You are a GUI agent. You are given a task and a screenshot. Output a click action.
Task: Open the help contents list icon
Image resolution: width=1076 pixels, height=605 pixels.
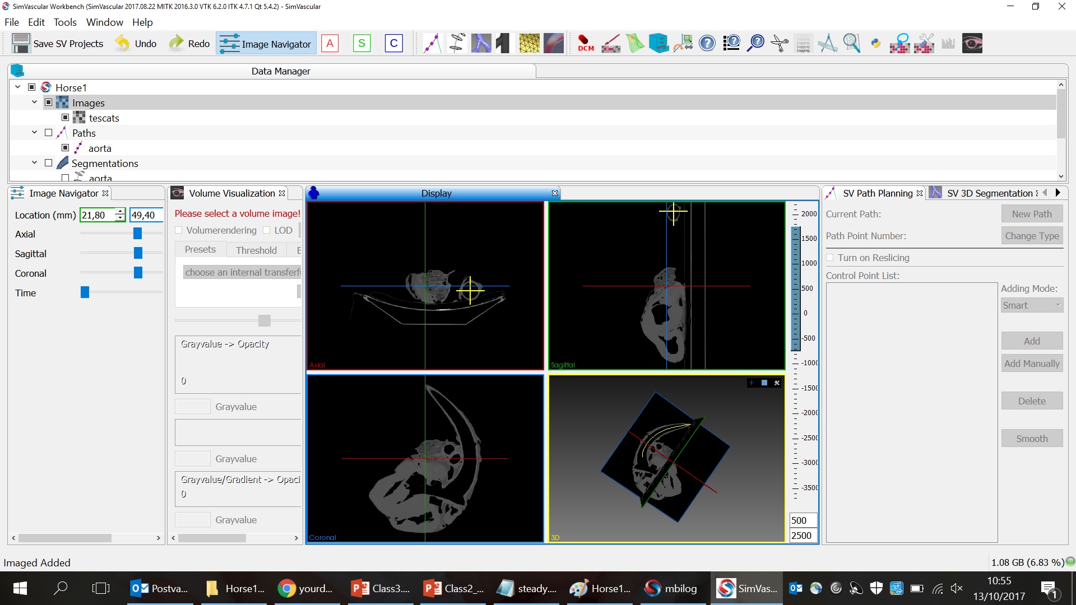point(731,43)
